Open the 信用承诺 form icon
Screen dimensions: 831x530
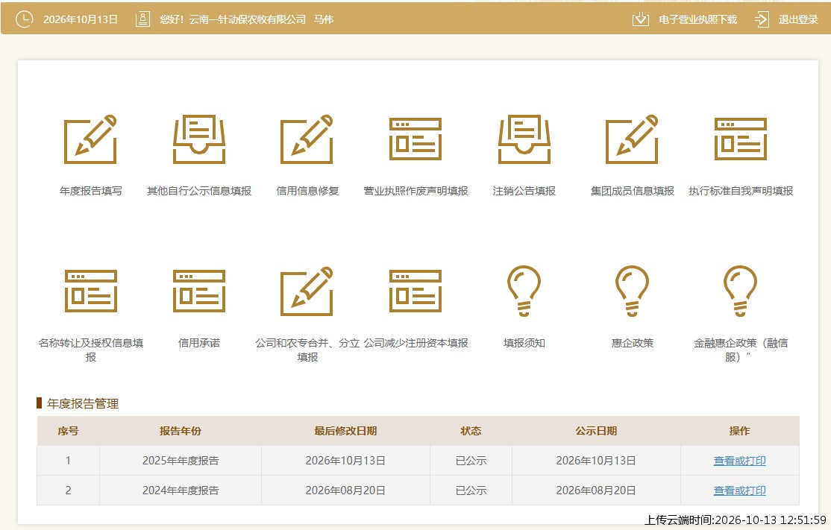(199, 291)
